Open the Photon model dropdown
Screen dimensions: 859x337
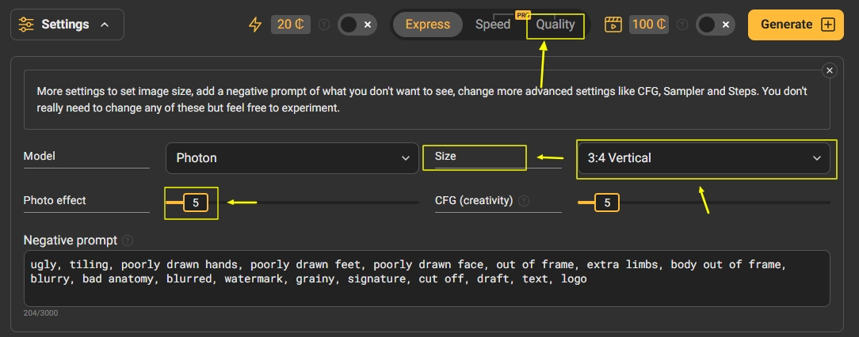point(292,158)
